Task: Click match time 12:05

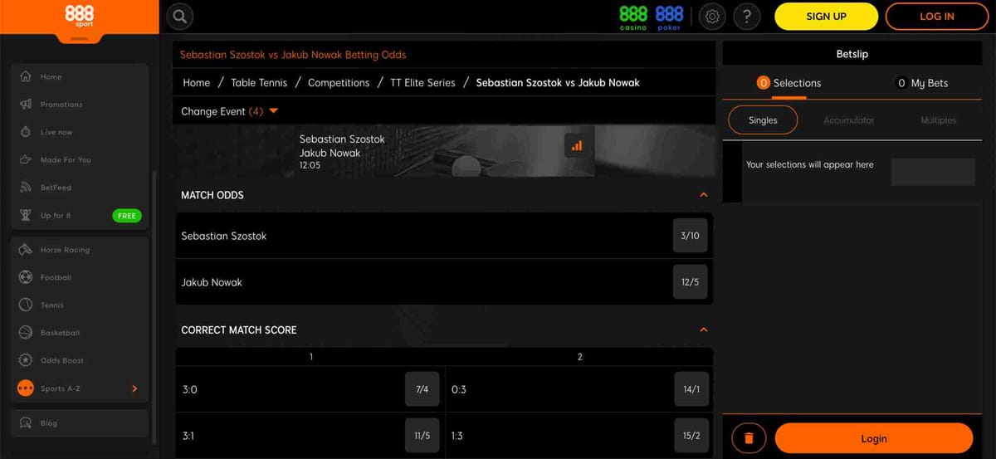Action: point(310,165)
